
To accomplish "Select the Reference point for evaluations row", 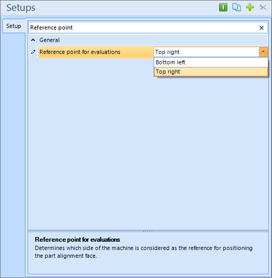I will tap(96, 52).
